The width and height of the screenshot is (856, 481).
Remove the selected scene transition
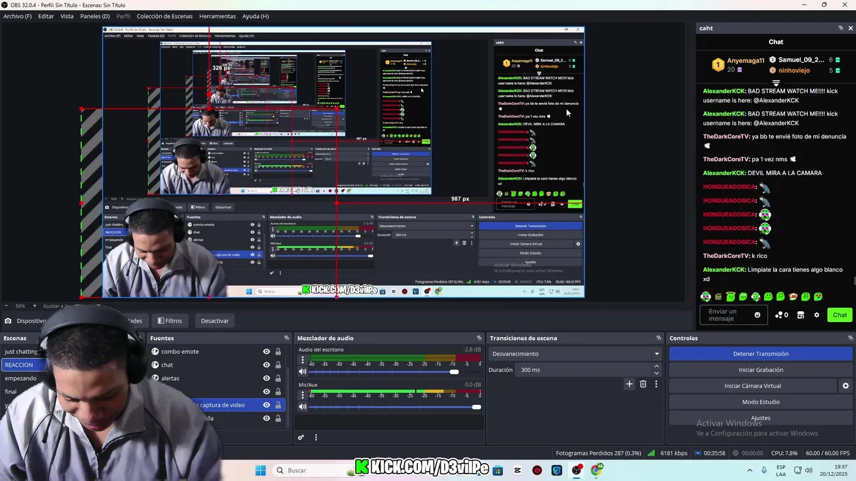pyautogui.click(x=643, y=384)
